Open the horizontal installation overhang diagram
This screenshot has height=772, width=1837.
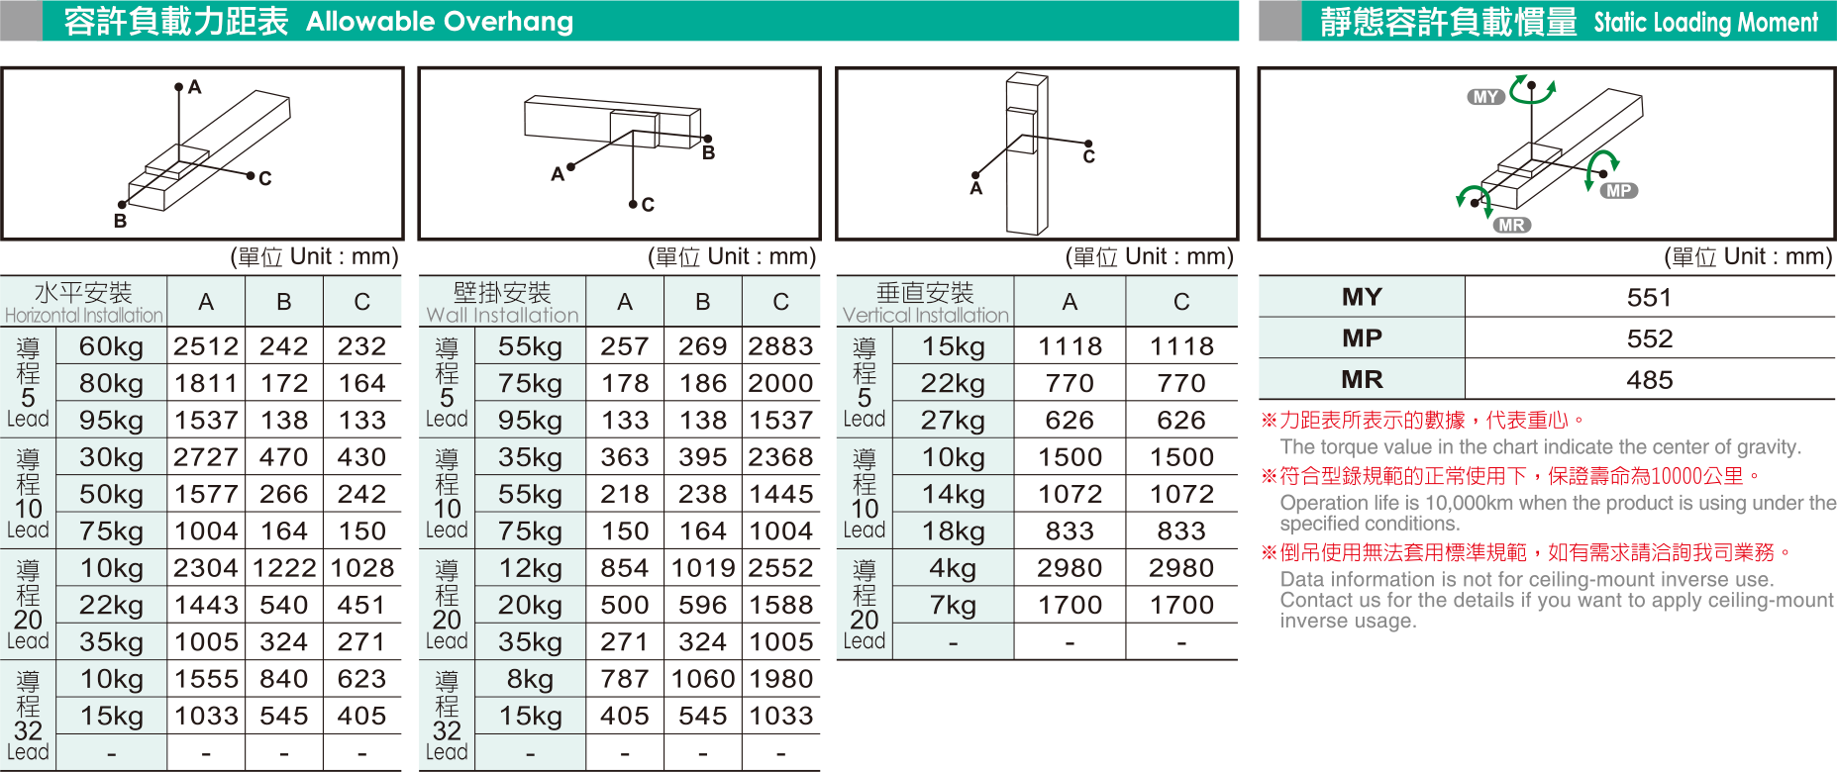[x=202, y=153]
